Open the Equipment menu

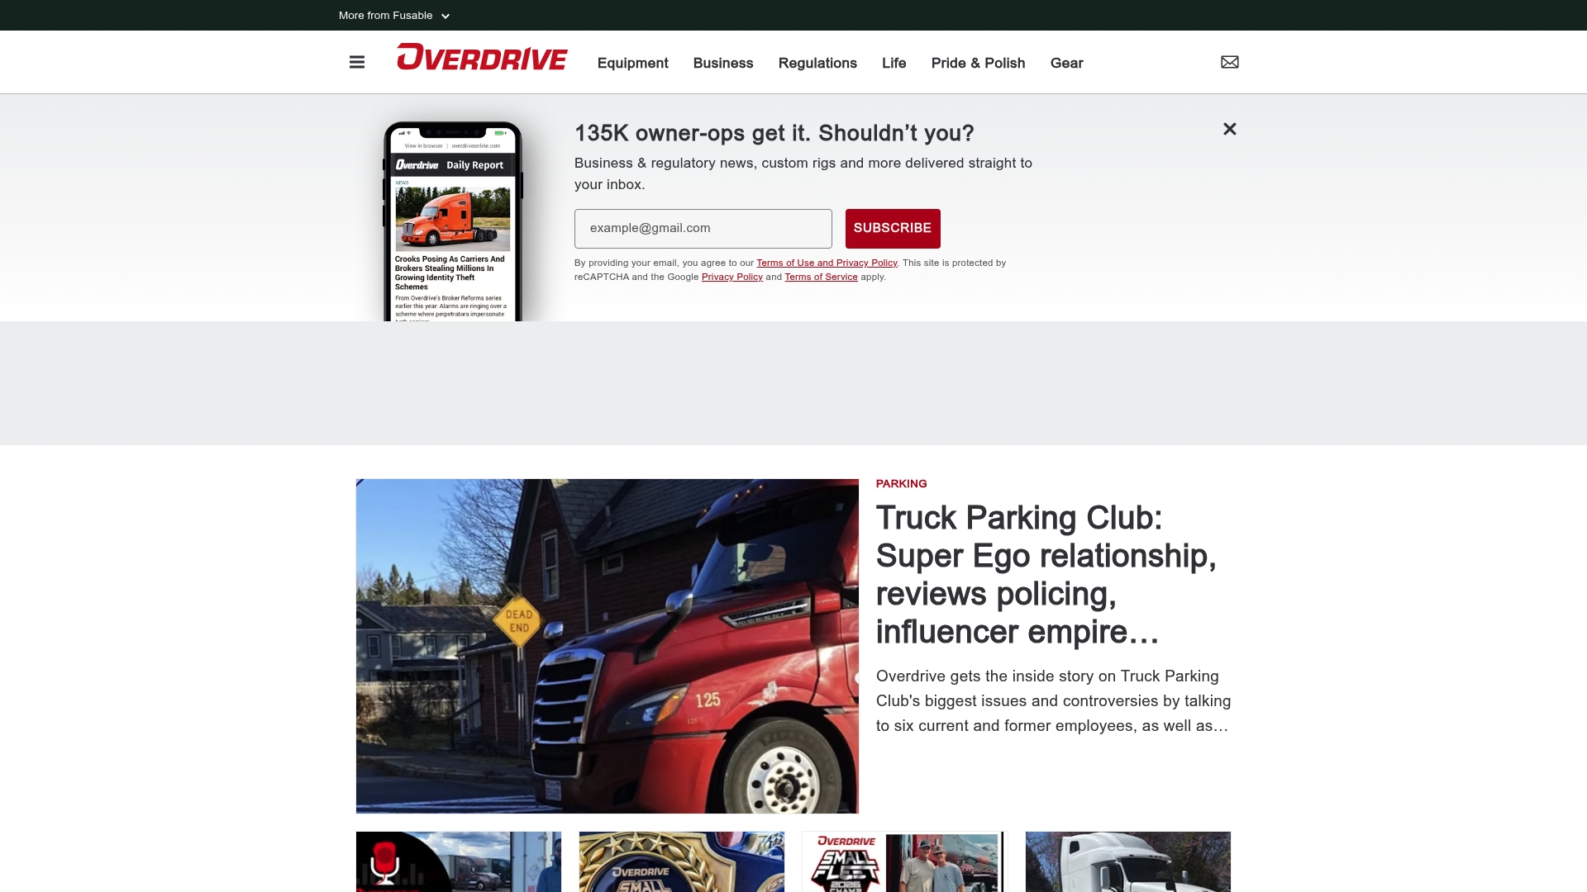point(633,63)
